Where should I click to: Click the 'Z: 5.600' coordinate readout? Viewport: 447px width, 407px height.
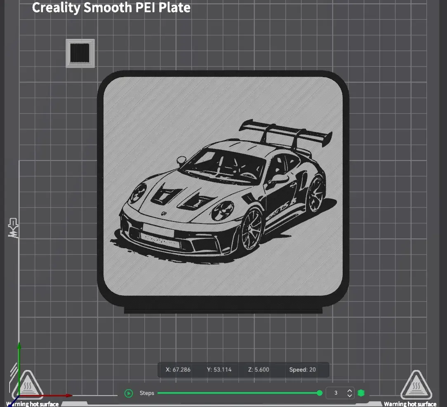click(x=259, y=369)
